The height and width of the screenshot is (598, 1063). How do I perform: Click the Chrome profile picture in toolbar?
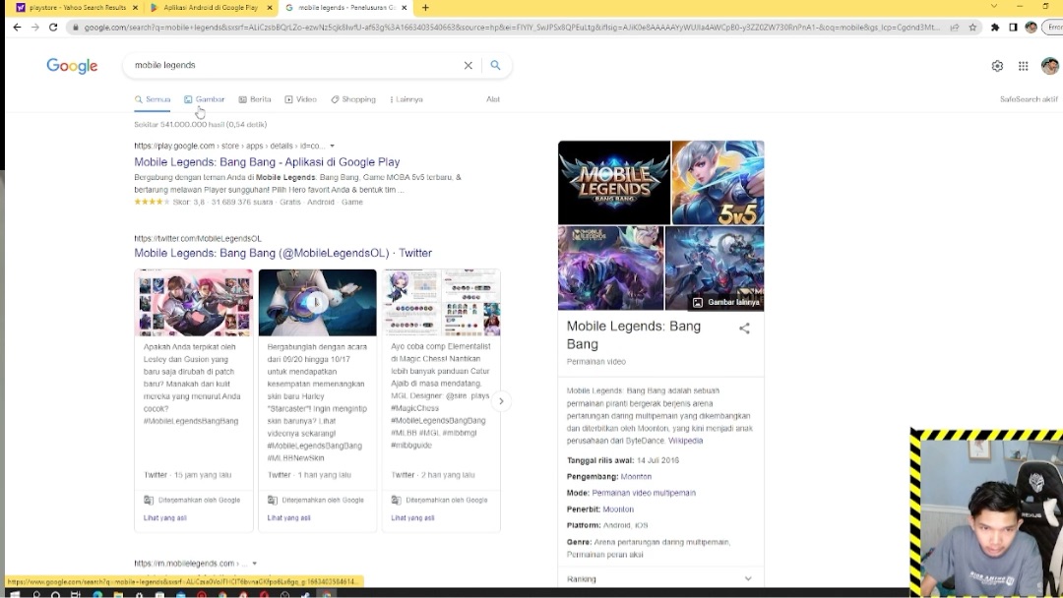coord(1032,28)
